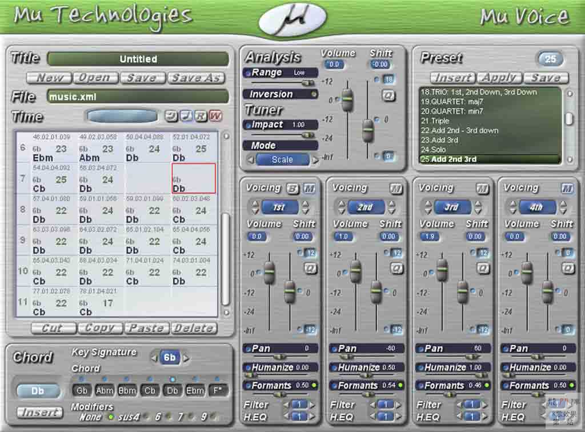Select the 7 modifier radio button
The width and height of the screenshot is (585, 432).
pyautogui.click(x=191, y=417)
